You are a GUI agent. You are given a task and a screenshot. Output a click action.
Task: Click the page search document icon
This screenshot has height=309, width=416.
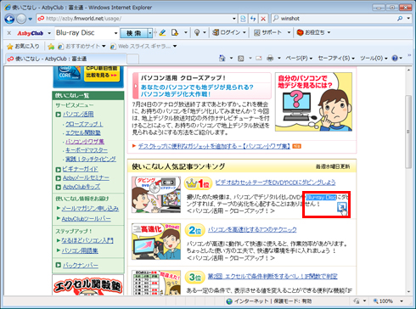pyautogui.click(x=175, y=33)
